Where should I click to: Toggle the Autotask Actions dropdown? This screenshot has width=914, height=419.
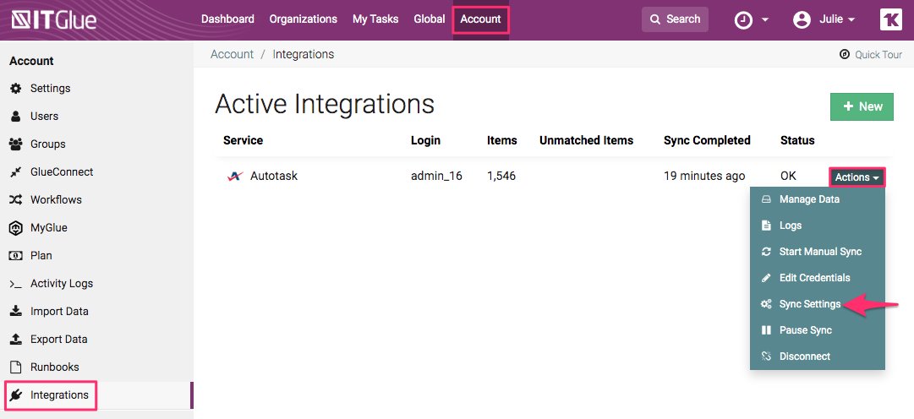[x=857, y=177]
